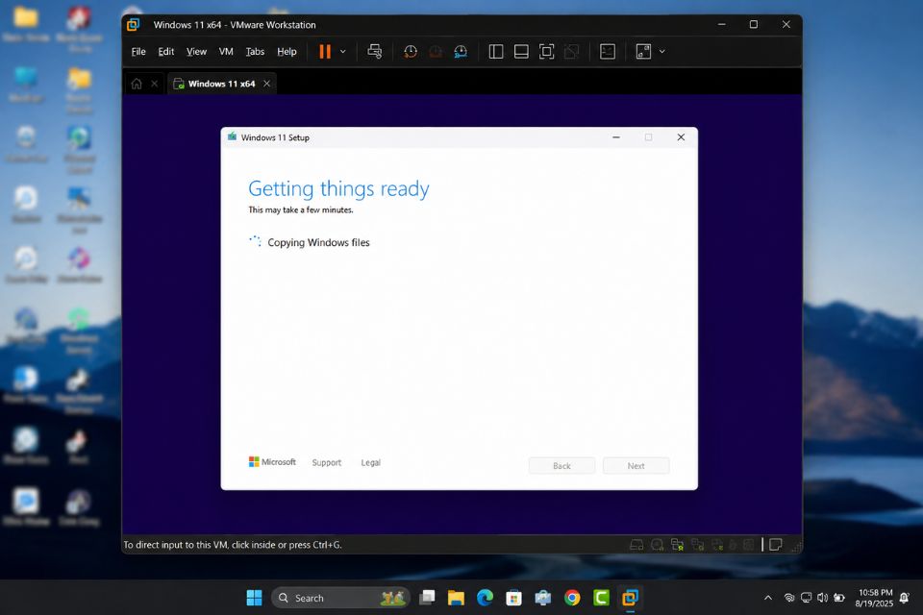The width and height of the screenshot is (923, 615).
Task: Launch Microsoft Edge from the taskbar
Action: pos(485,598)
